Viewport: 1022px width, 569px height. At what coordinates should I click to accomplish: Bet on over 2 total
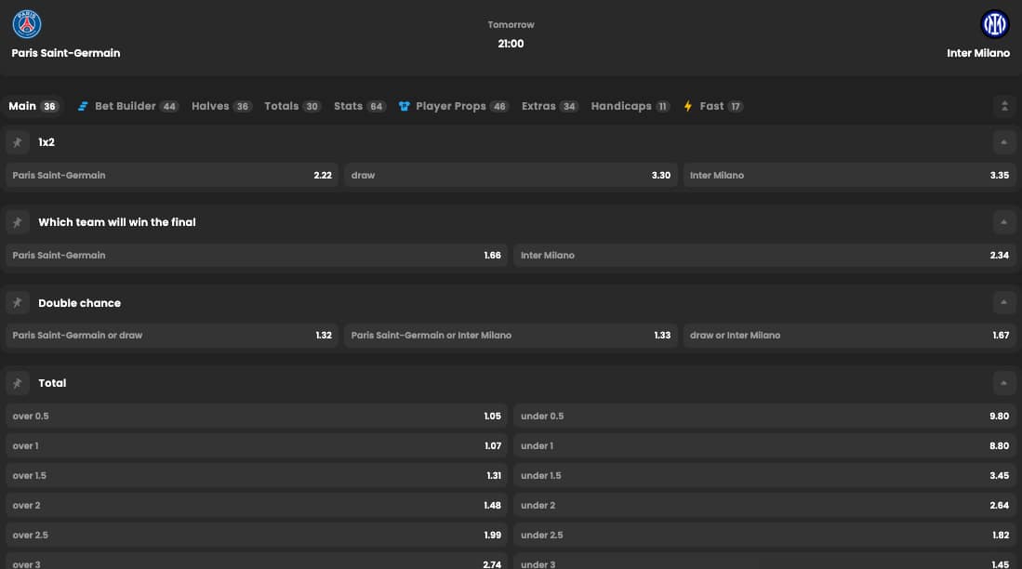click(257, 505)
